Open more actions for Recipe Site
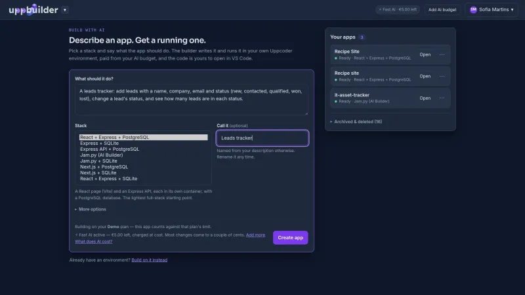The image size is (525, 295). click(442, 54)
